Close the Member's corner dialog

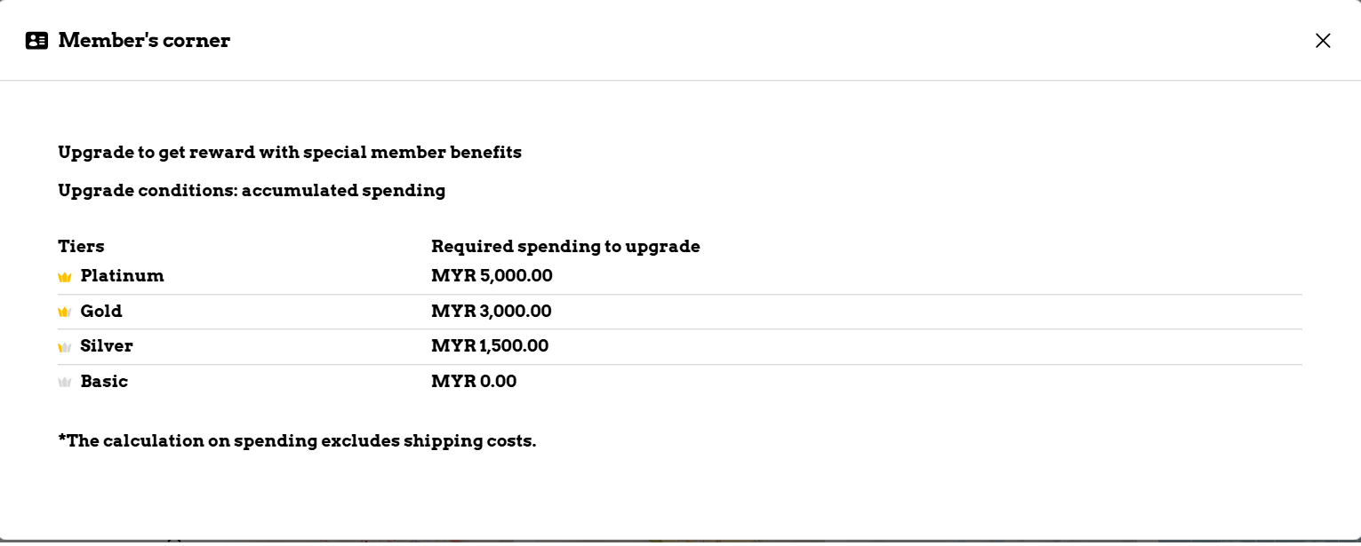coord(1323,41)
